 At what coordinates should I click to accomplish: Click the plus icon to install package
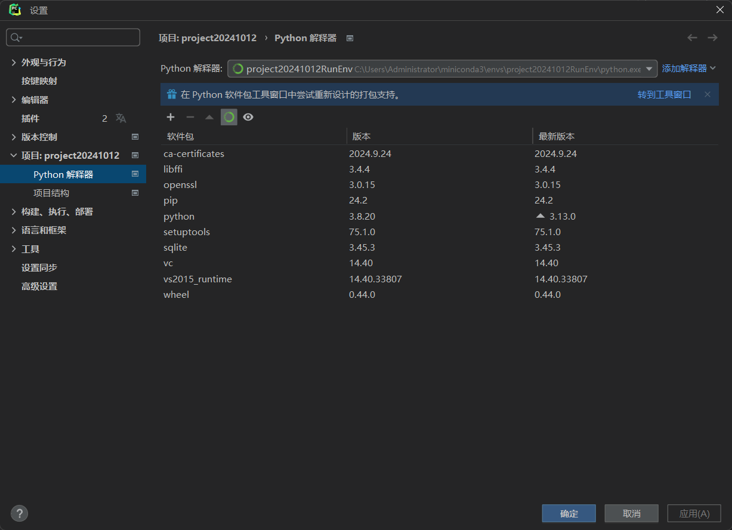(171, 117)
